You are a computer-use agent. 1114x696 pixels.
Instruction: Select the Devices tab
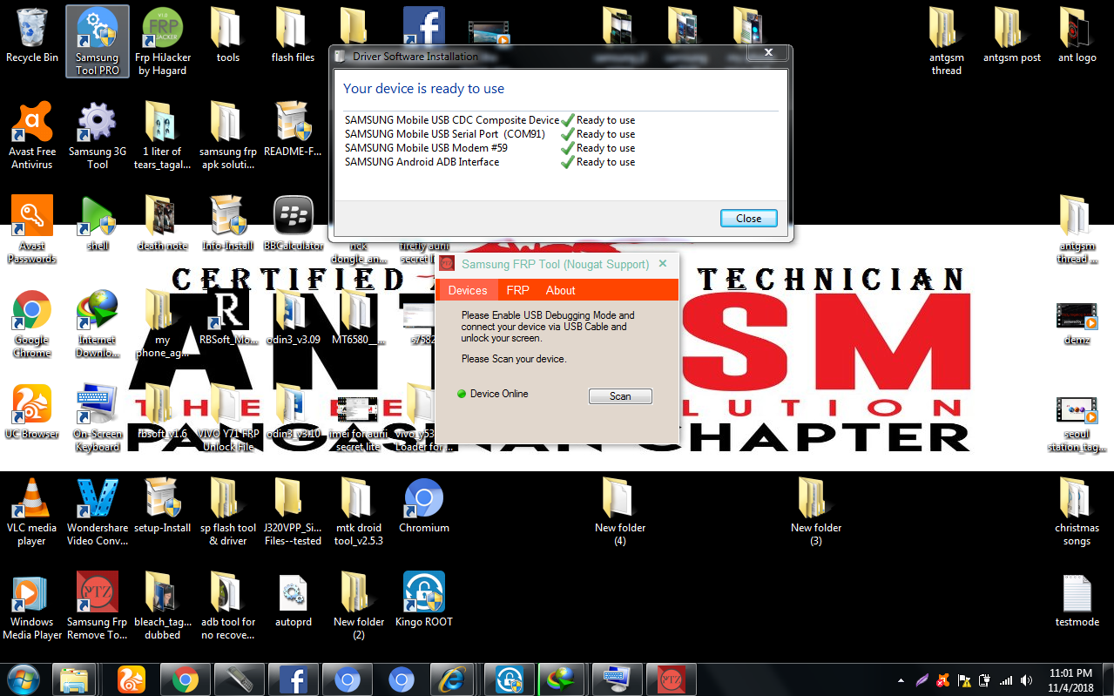point(468,290)
